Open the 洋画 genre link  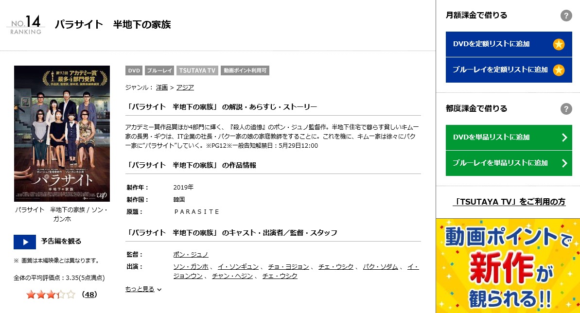[161, 87]
